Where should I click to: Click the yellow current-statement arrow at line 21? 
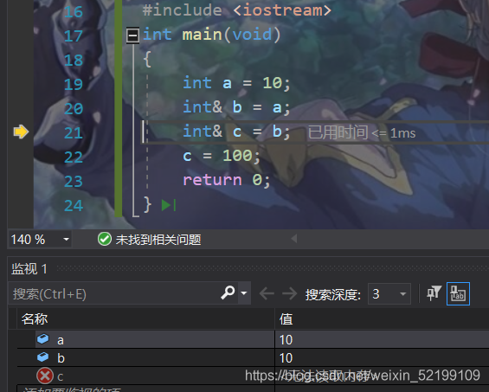[21, 132]
